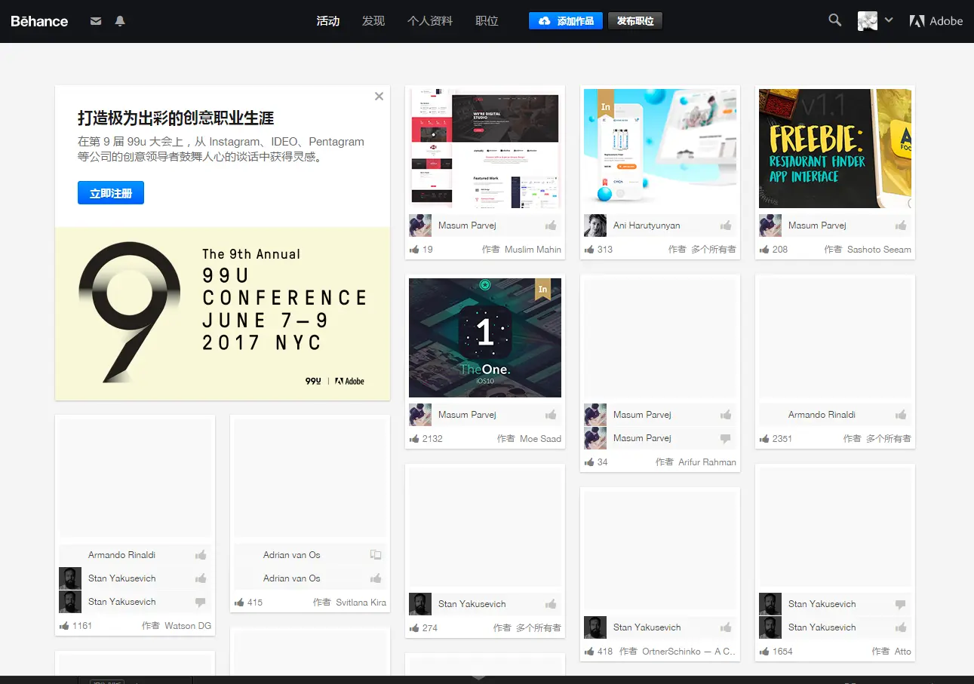Show notifications via the bell icon

point(120,21)
